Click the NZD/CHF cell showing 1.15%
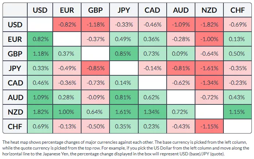 pyautogui.click(x=237, y=112)
